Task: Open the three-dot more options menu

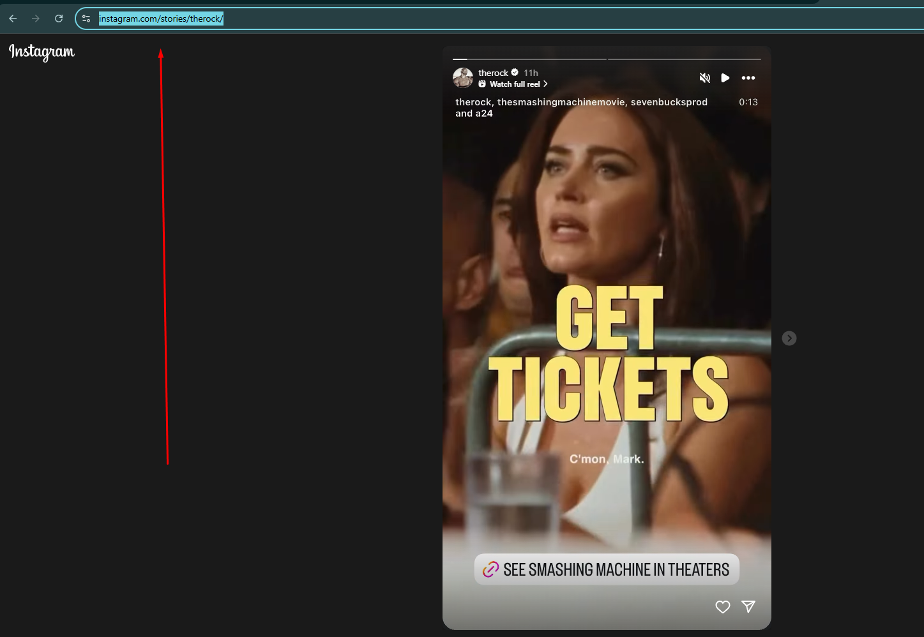Action: click(748, 78)
